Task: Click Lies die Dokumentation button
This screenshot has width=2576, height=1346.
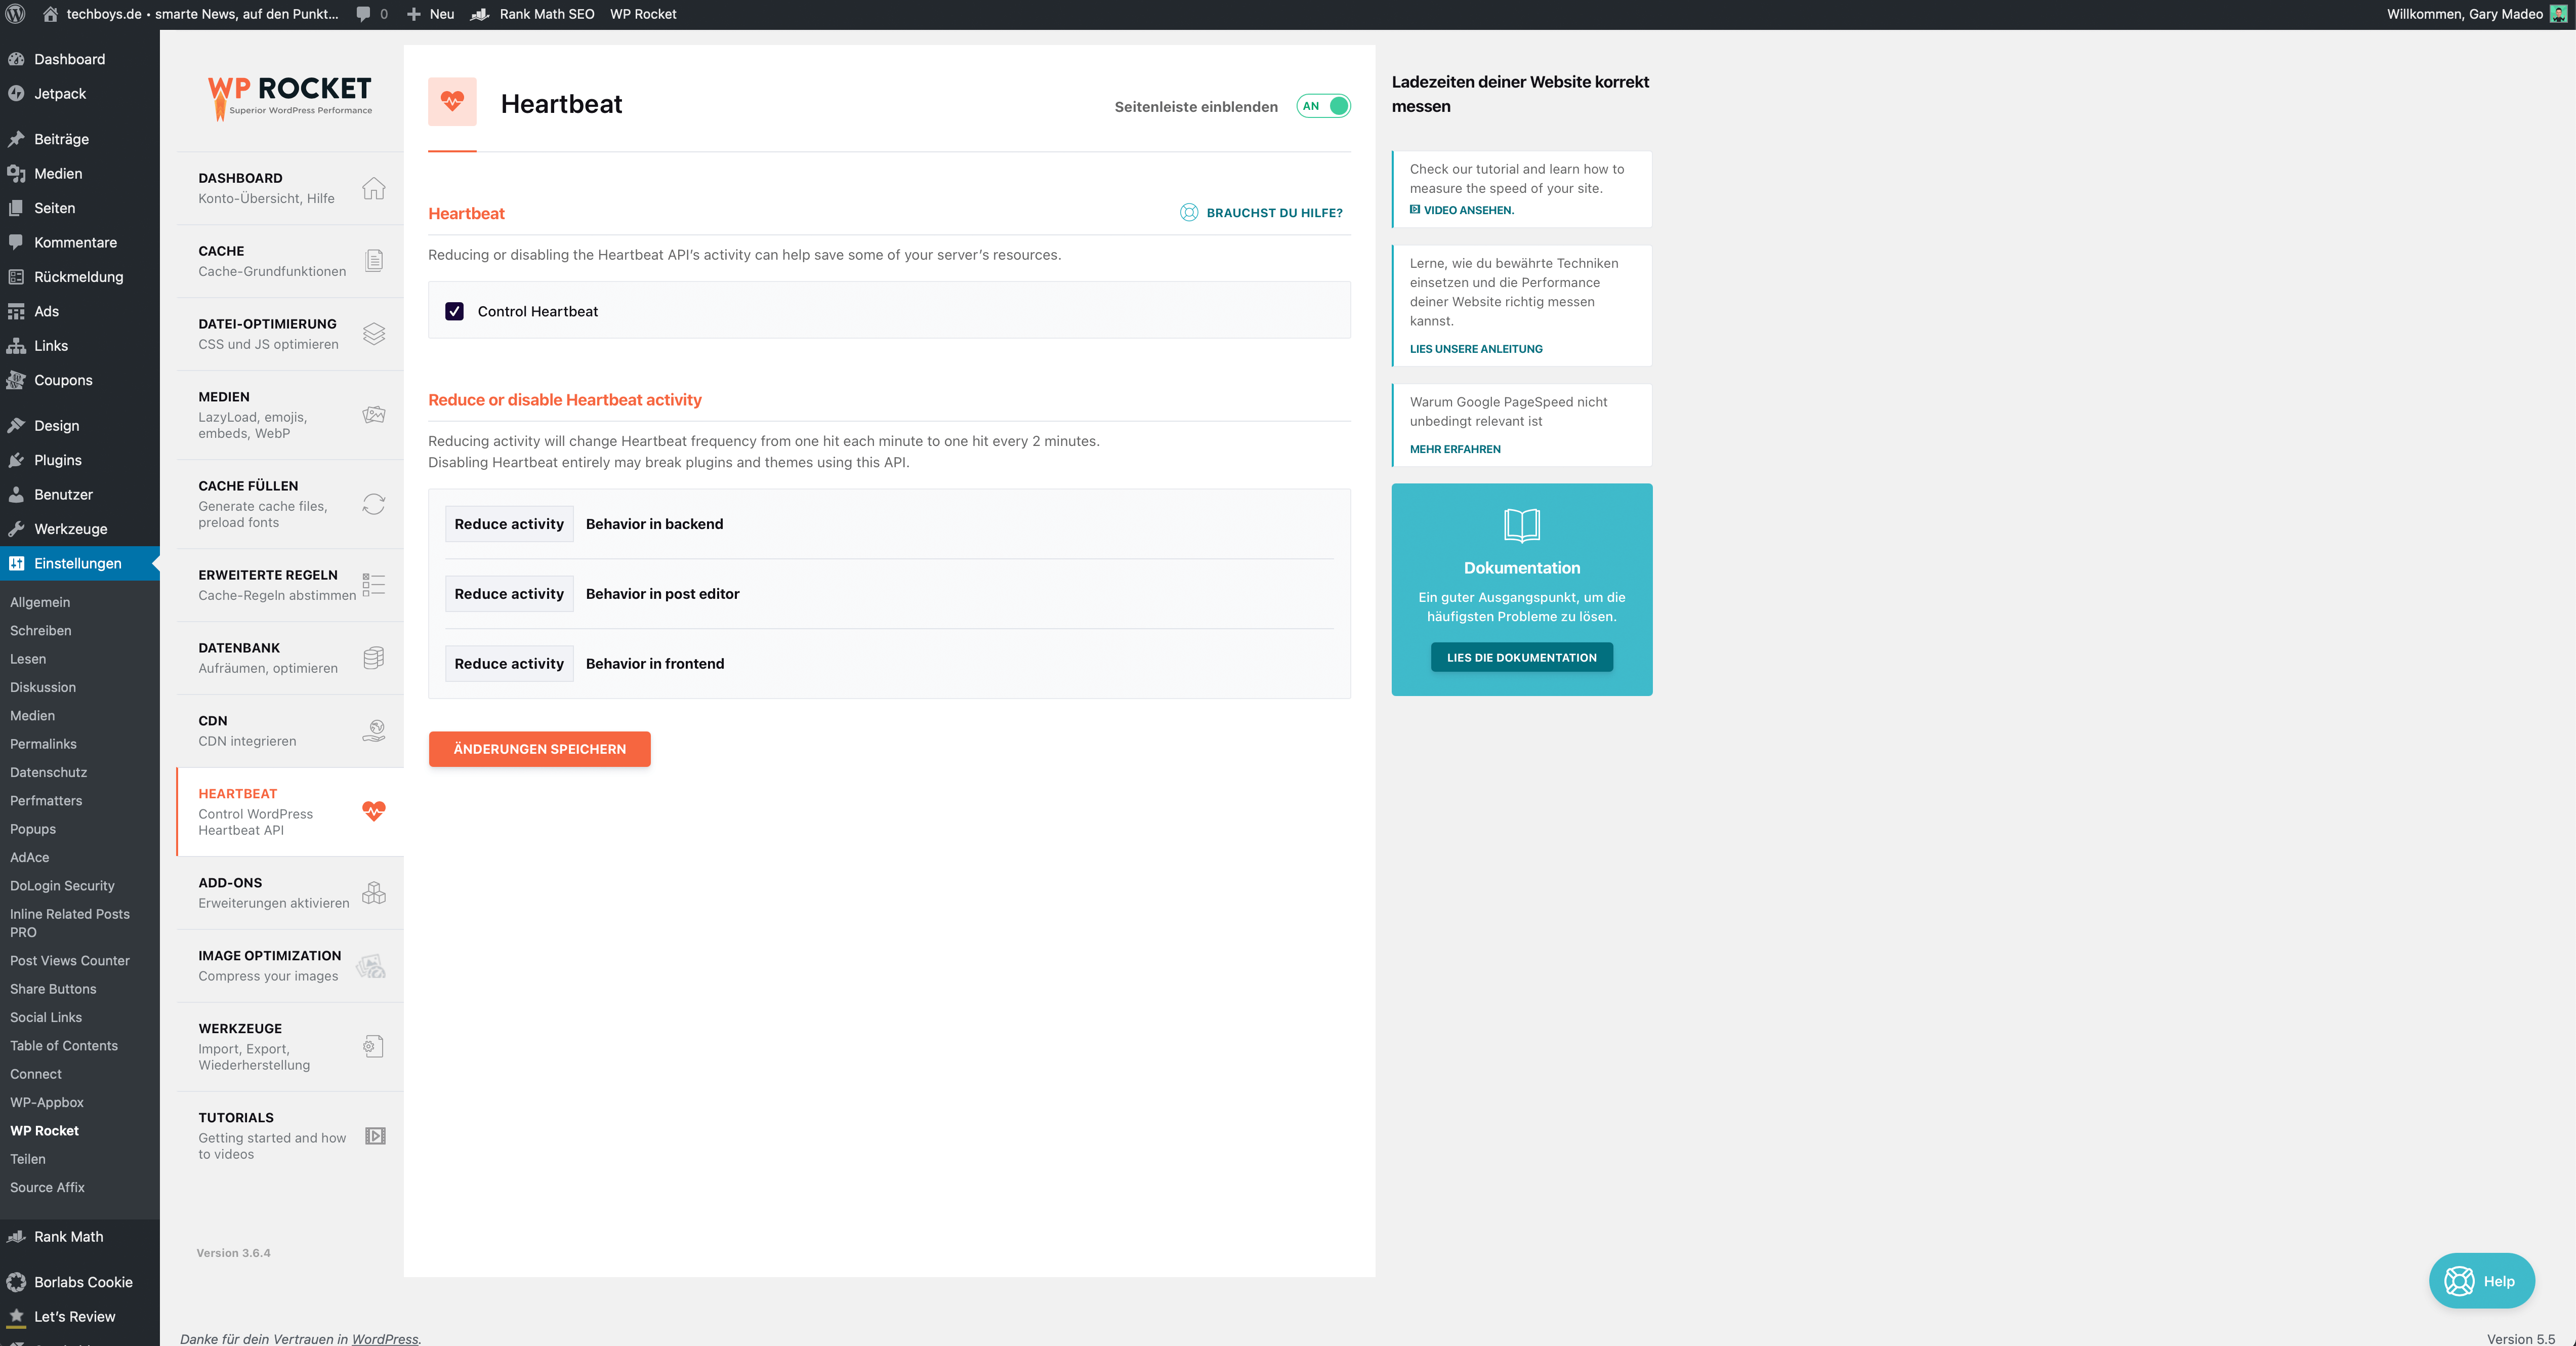Action: (x=1521, y=657)
